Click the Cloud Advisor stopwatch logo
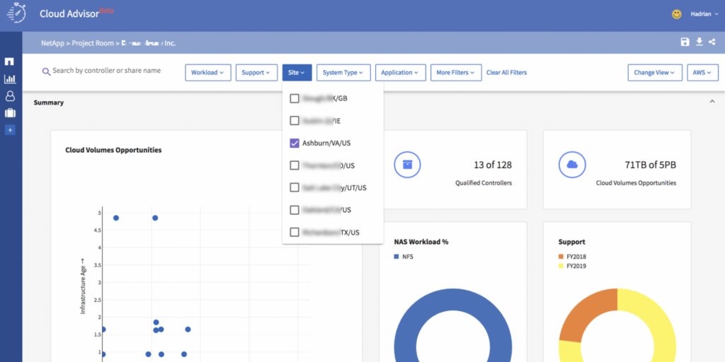The height and width of the screenshot is (362, 725). 17,13
